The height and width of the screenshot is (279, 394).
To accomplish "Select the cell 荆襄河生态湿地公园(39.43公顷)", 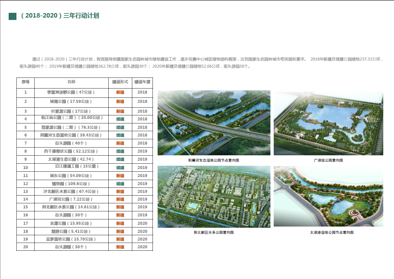I will 71,135.
